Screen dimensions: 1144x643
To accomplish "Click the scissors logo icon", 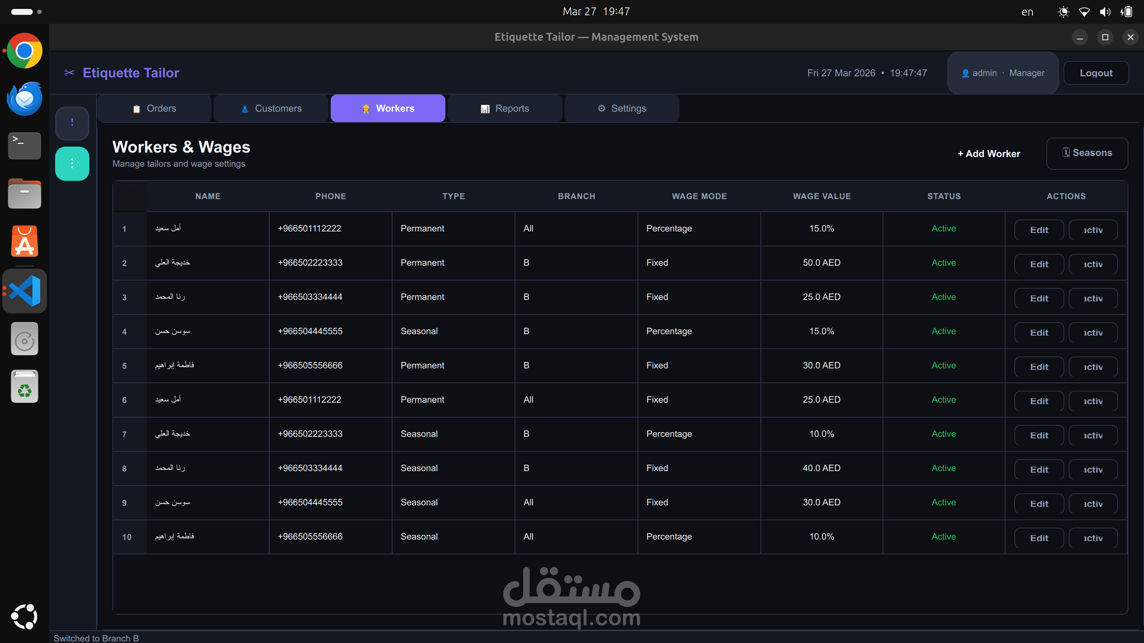I will [69, 72].
